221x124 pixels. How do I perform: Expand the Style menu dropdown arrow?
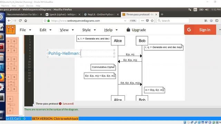point(95,30)
